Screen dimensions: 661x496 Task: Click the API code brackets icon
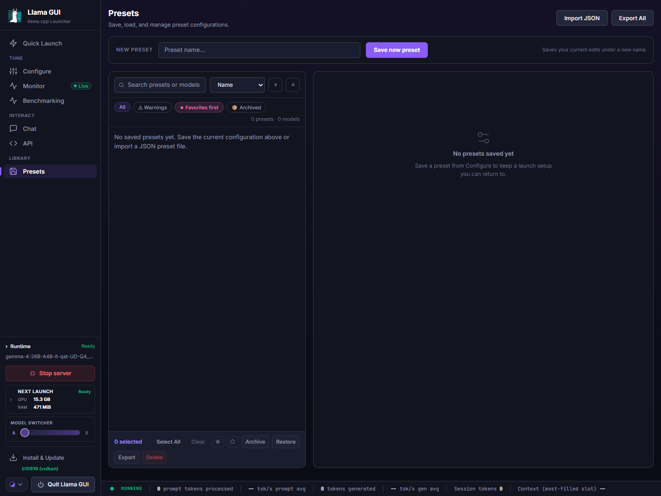click(x=13, y=143)
